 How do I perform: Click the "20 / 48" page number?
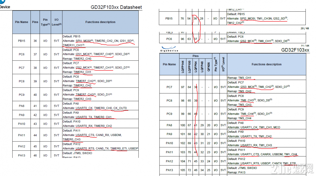(305, 28)
